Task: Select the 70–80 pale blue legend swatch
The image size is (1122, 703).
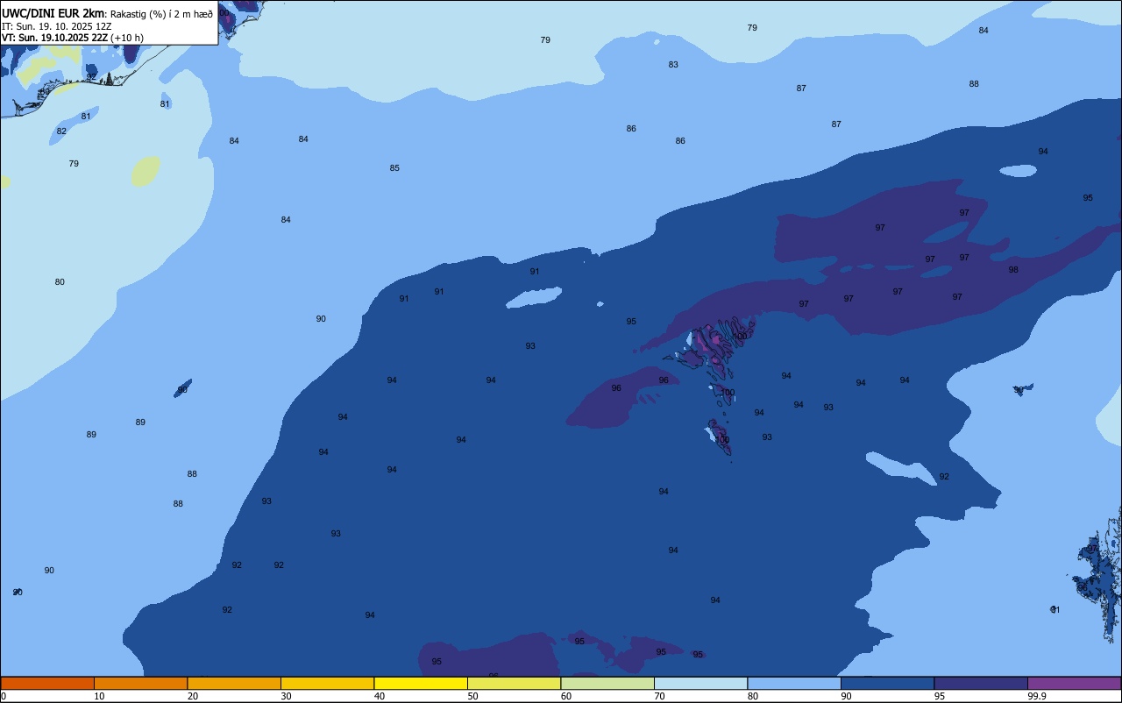Action: (x=700, y=683)
